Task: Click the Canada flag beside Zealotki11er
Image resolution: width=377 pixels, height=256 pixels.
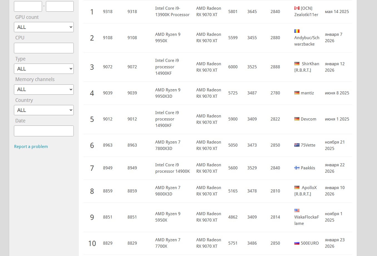Action: click(x=297, y=8)
